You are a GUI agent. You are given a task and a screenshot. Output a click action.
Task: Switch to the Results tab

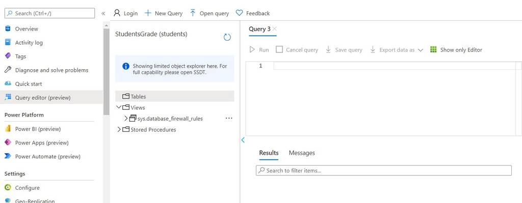click(269, 153)
